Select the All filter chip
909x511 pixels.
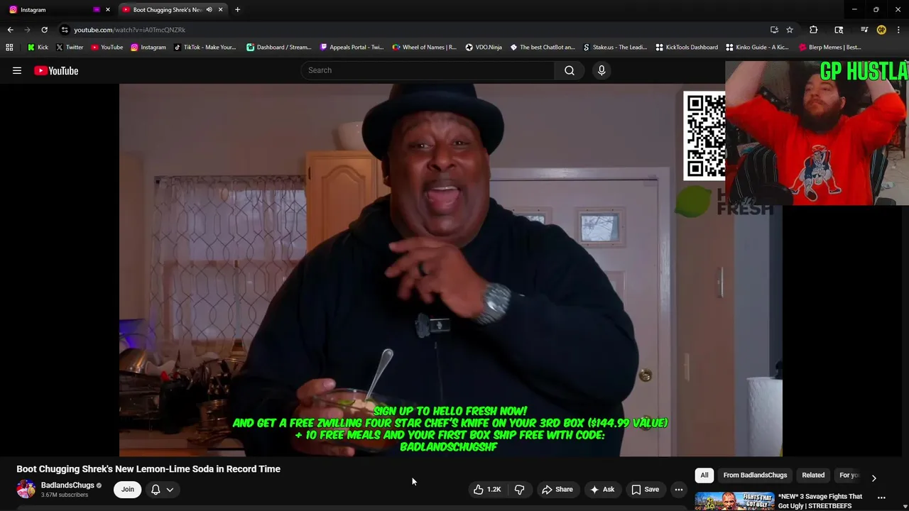click(x=704, y=475)
